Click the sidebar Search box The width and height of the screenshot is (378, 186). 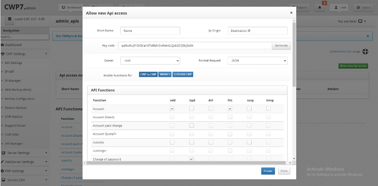coord(24,37)
